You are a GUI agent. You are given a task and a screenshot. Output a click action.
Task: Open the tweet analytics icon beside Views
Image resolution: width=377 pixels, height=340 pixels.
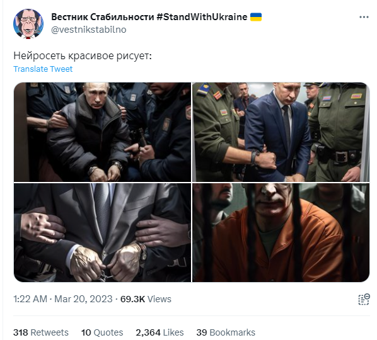point(364,299)
